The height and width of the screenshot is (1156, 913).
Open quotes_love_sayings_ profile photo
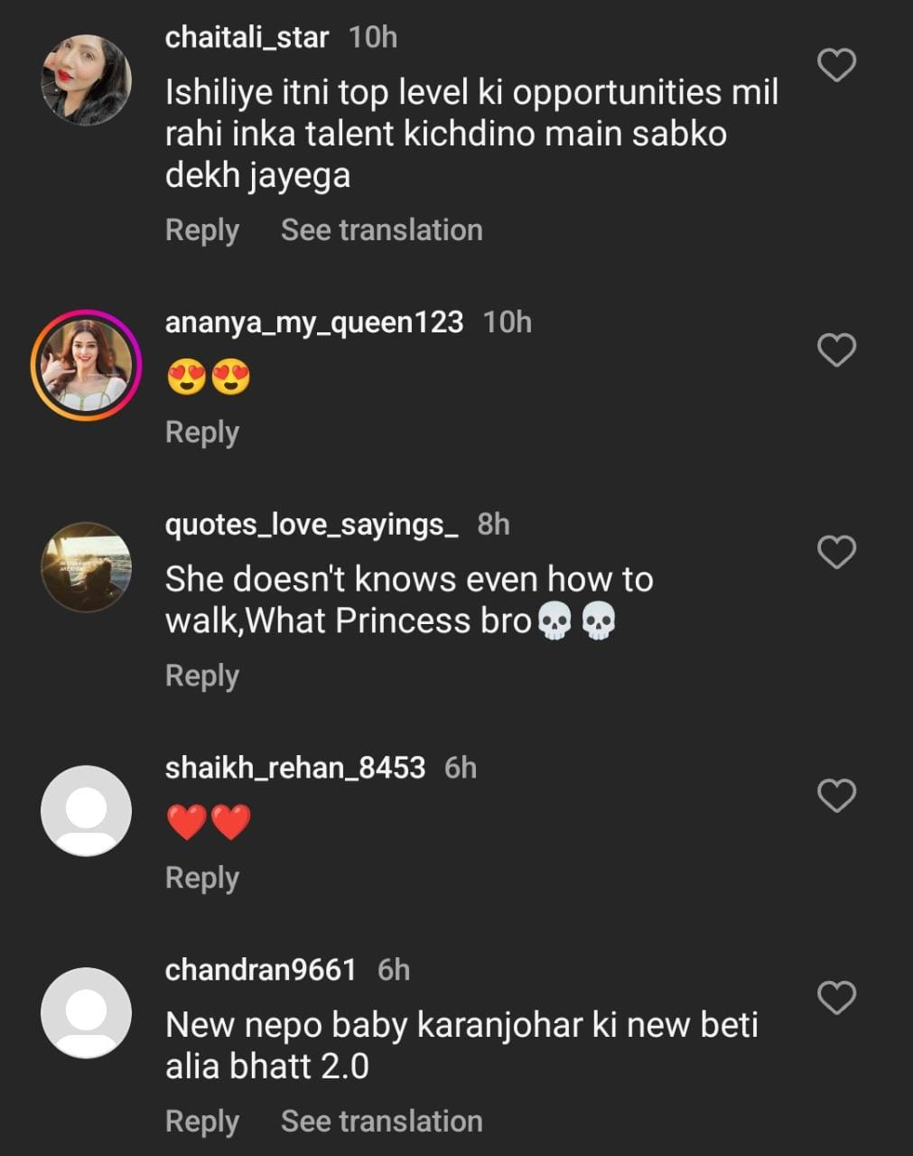[87, 567]
